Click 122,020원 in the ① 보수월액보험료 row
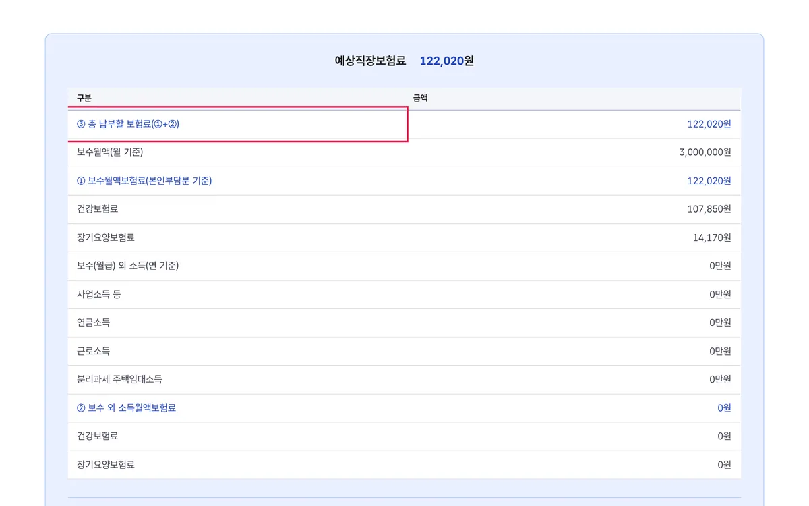Viewport: 809px width, 506px height. tap(709, 181)
